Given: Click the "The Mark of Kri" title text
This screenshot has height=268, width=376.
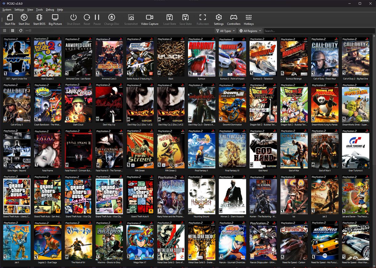Looking at the screenshot, I should click(78, 263).
